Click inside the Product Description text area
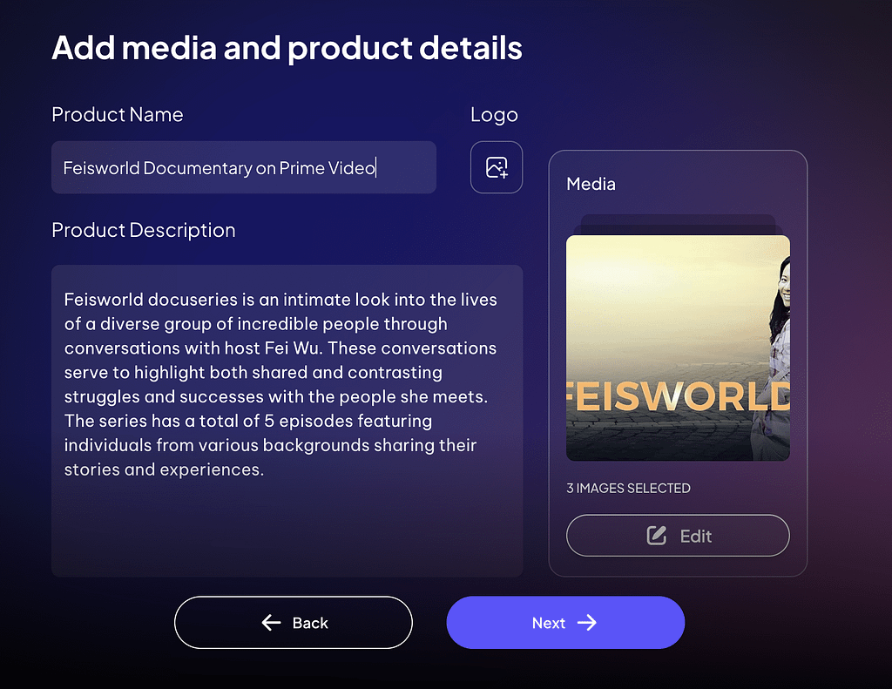This screenshot has height=689, width=892. (287, 421)
